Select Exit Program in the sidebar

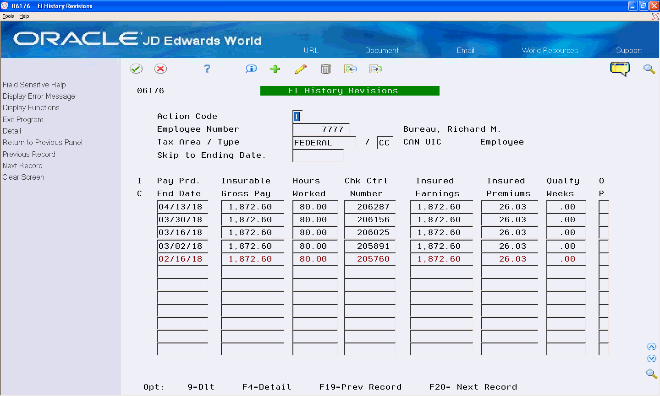pyautogui.click(x=23, y=119)
